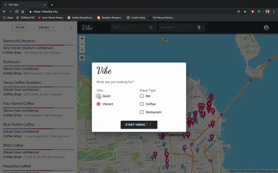Select the Vibrant vibe radio button
The height and width of the screenshot is (173, 278).
point(98,104)
